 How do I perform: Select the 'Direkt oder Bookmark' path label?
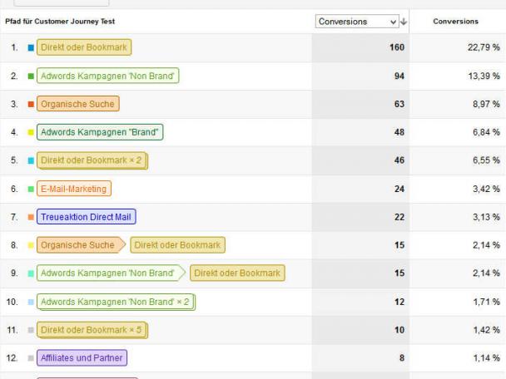[83, 47]
